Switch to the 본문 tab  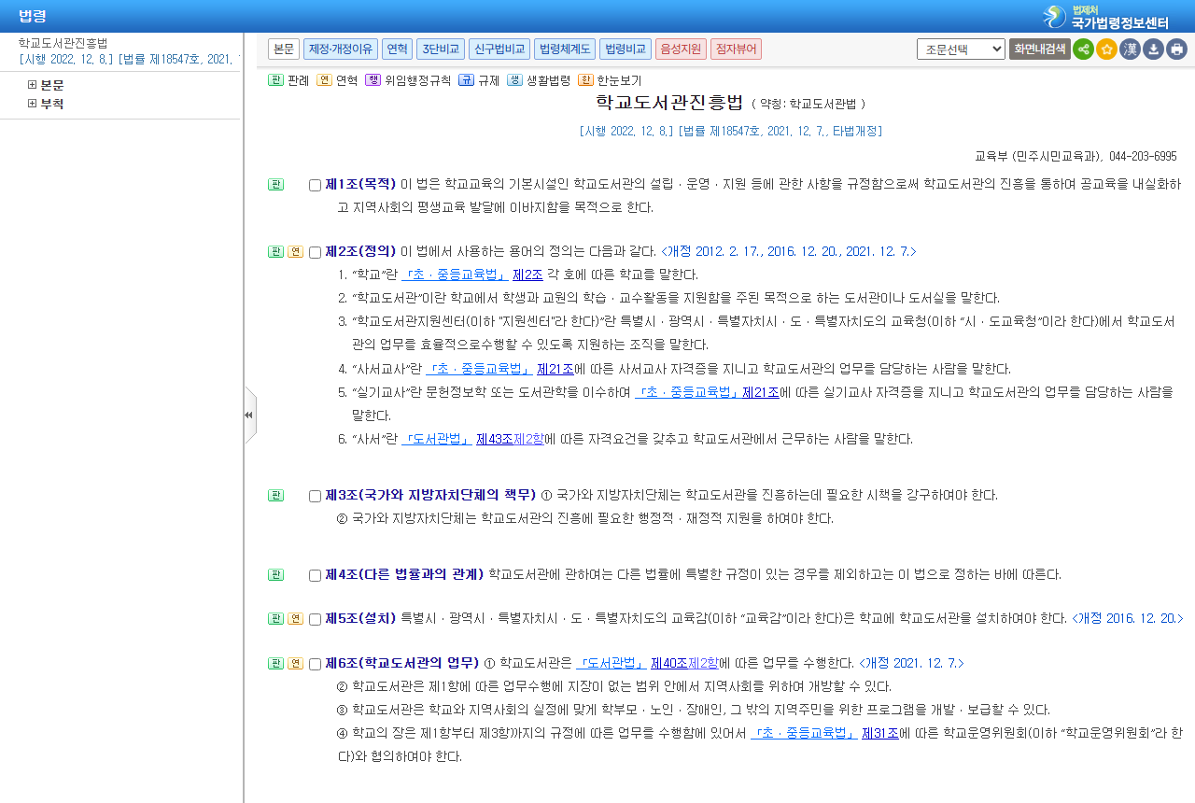click(x=284, y=49)
